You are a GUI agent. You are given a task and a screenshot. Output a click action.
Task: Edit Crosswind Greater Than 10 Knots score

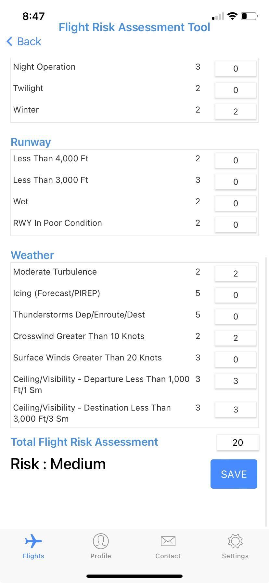click(236, 338)
